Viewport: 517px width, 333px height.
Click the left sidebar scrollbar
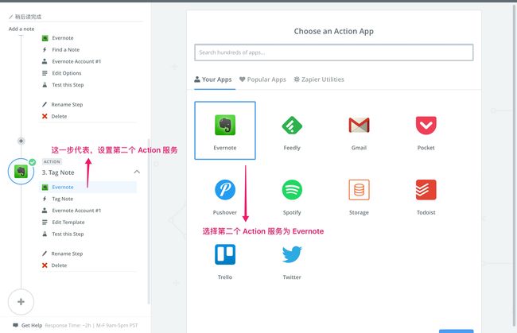(149, 221)
